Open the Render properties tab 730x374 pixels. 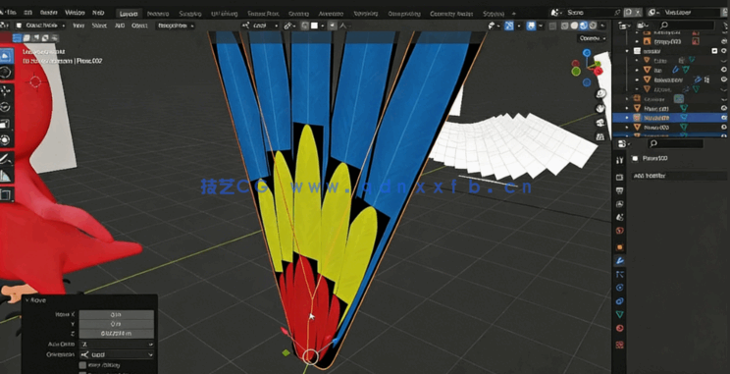[620, 178]
